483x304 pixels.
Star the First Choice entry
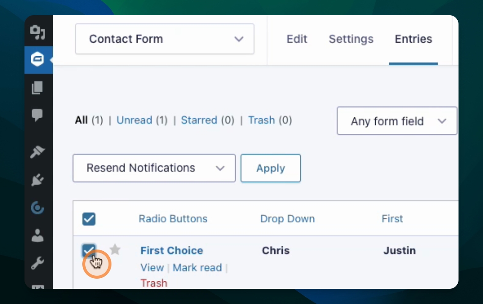click(115, 250)
